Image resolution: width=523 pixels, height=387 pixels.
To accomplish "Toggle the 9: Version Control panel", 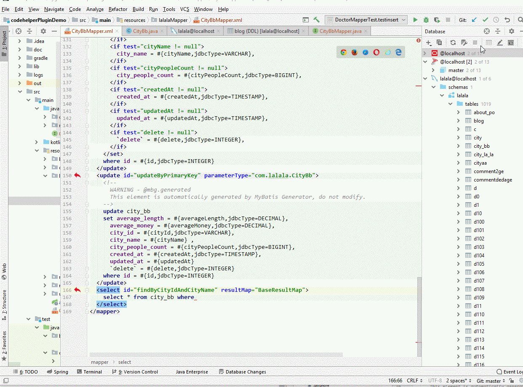I will [135, 372].
